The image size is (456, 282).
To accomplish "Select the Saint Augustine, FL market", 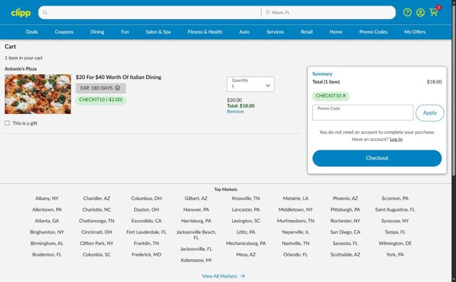I will click(x=395, y=209).
